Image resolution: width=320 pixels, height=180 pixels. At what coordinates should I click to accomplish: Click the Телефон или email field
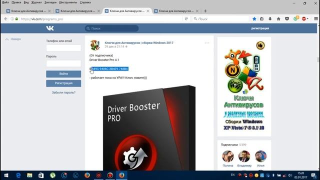63,48
